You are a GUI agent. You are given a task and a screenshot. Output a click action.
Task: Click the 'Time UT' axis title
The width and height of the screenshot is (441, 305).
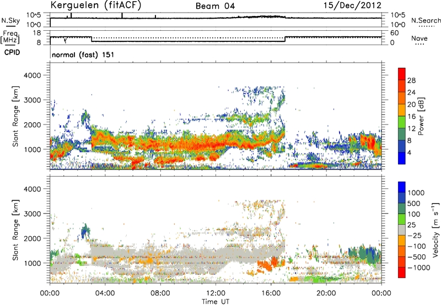point(216,301)
